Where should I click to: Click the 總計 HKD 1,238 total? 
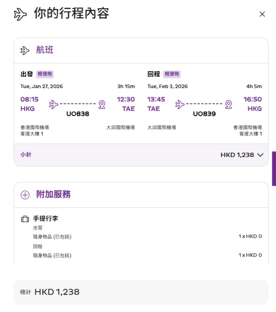(x=50, y=292)
